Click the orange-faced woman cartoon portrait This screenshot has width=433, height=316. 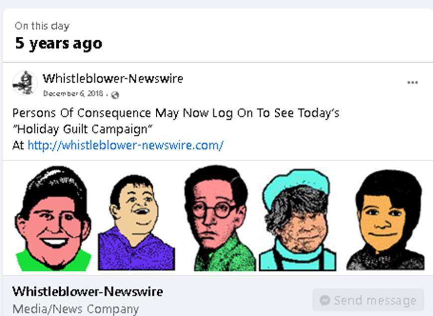pyautogui.click(x=386, y=220)
